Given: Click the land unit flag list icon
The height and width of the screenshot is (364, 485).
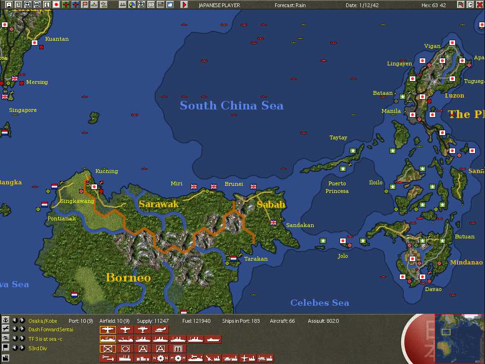Looking at the screenshot, I should pyautogui.click(x=5, y=347).
